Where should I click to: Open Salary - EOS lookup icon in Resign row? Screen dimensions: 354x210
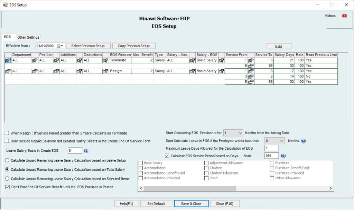point(222,71)
